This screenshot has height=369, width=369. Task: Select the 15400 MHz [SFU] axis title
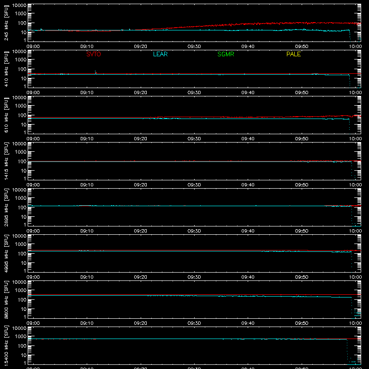tap(6, 345)
